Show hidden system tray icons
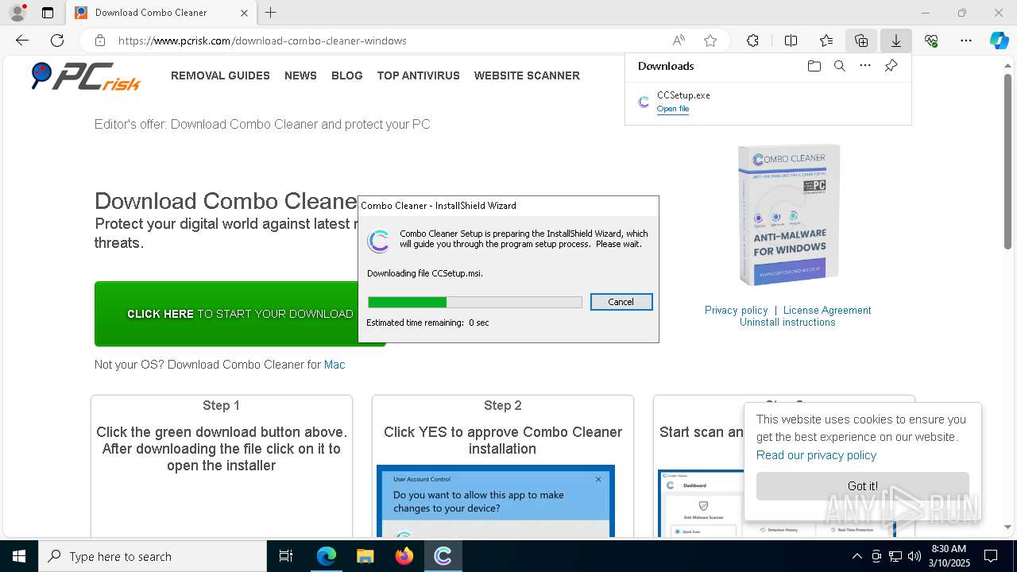Screen dimensions: 1017x572 (x=857, y=556)
